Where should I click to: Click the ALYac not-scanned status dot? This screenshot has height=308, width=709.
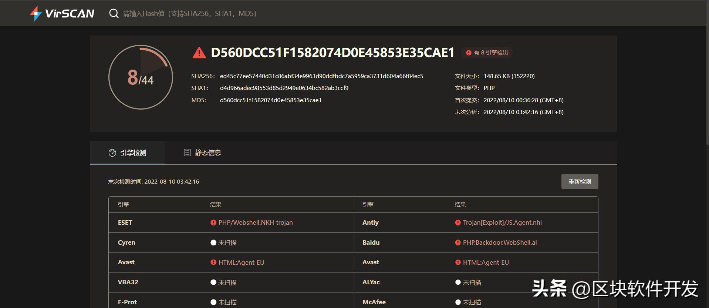click(458, 282)
